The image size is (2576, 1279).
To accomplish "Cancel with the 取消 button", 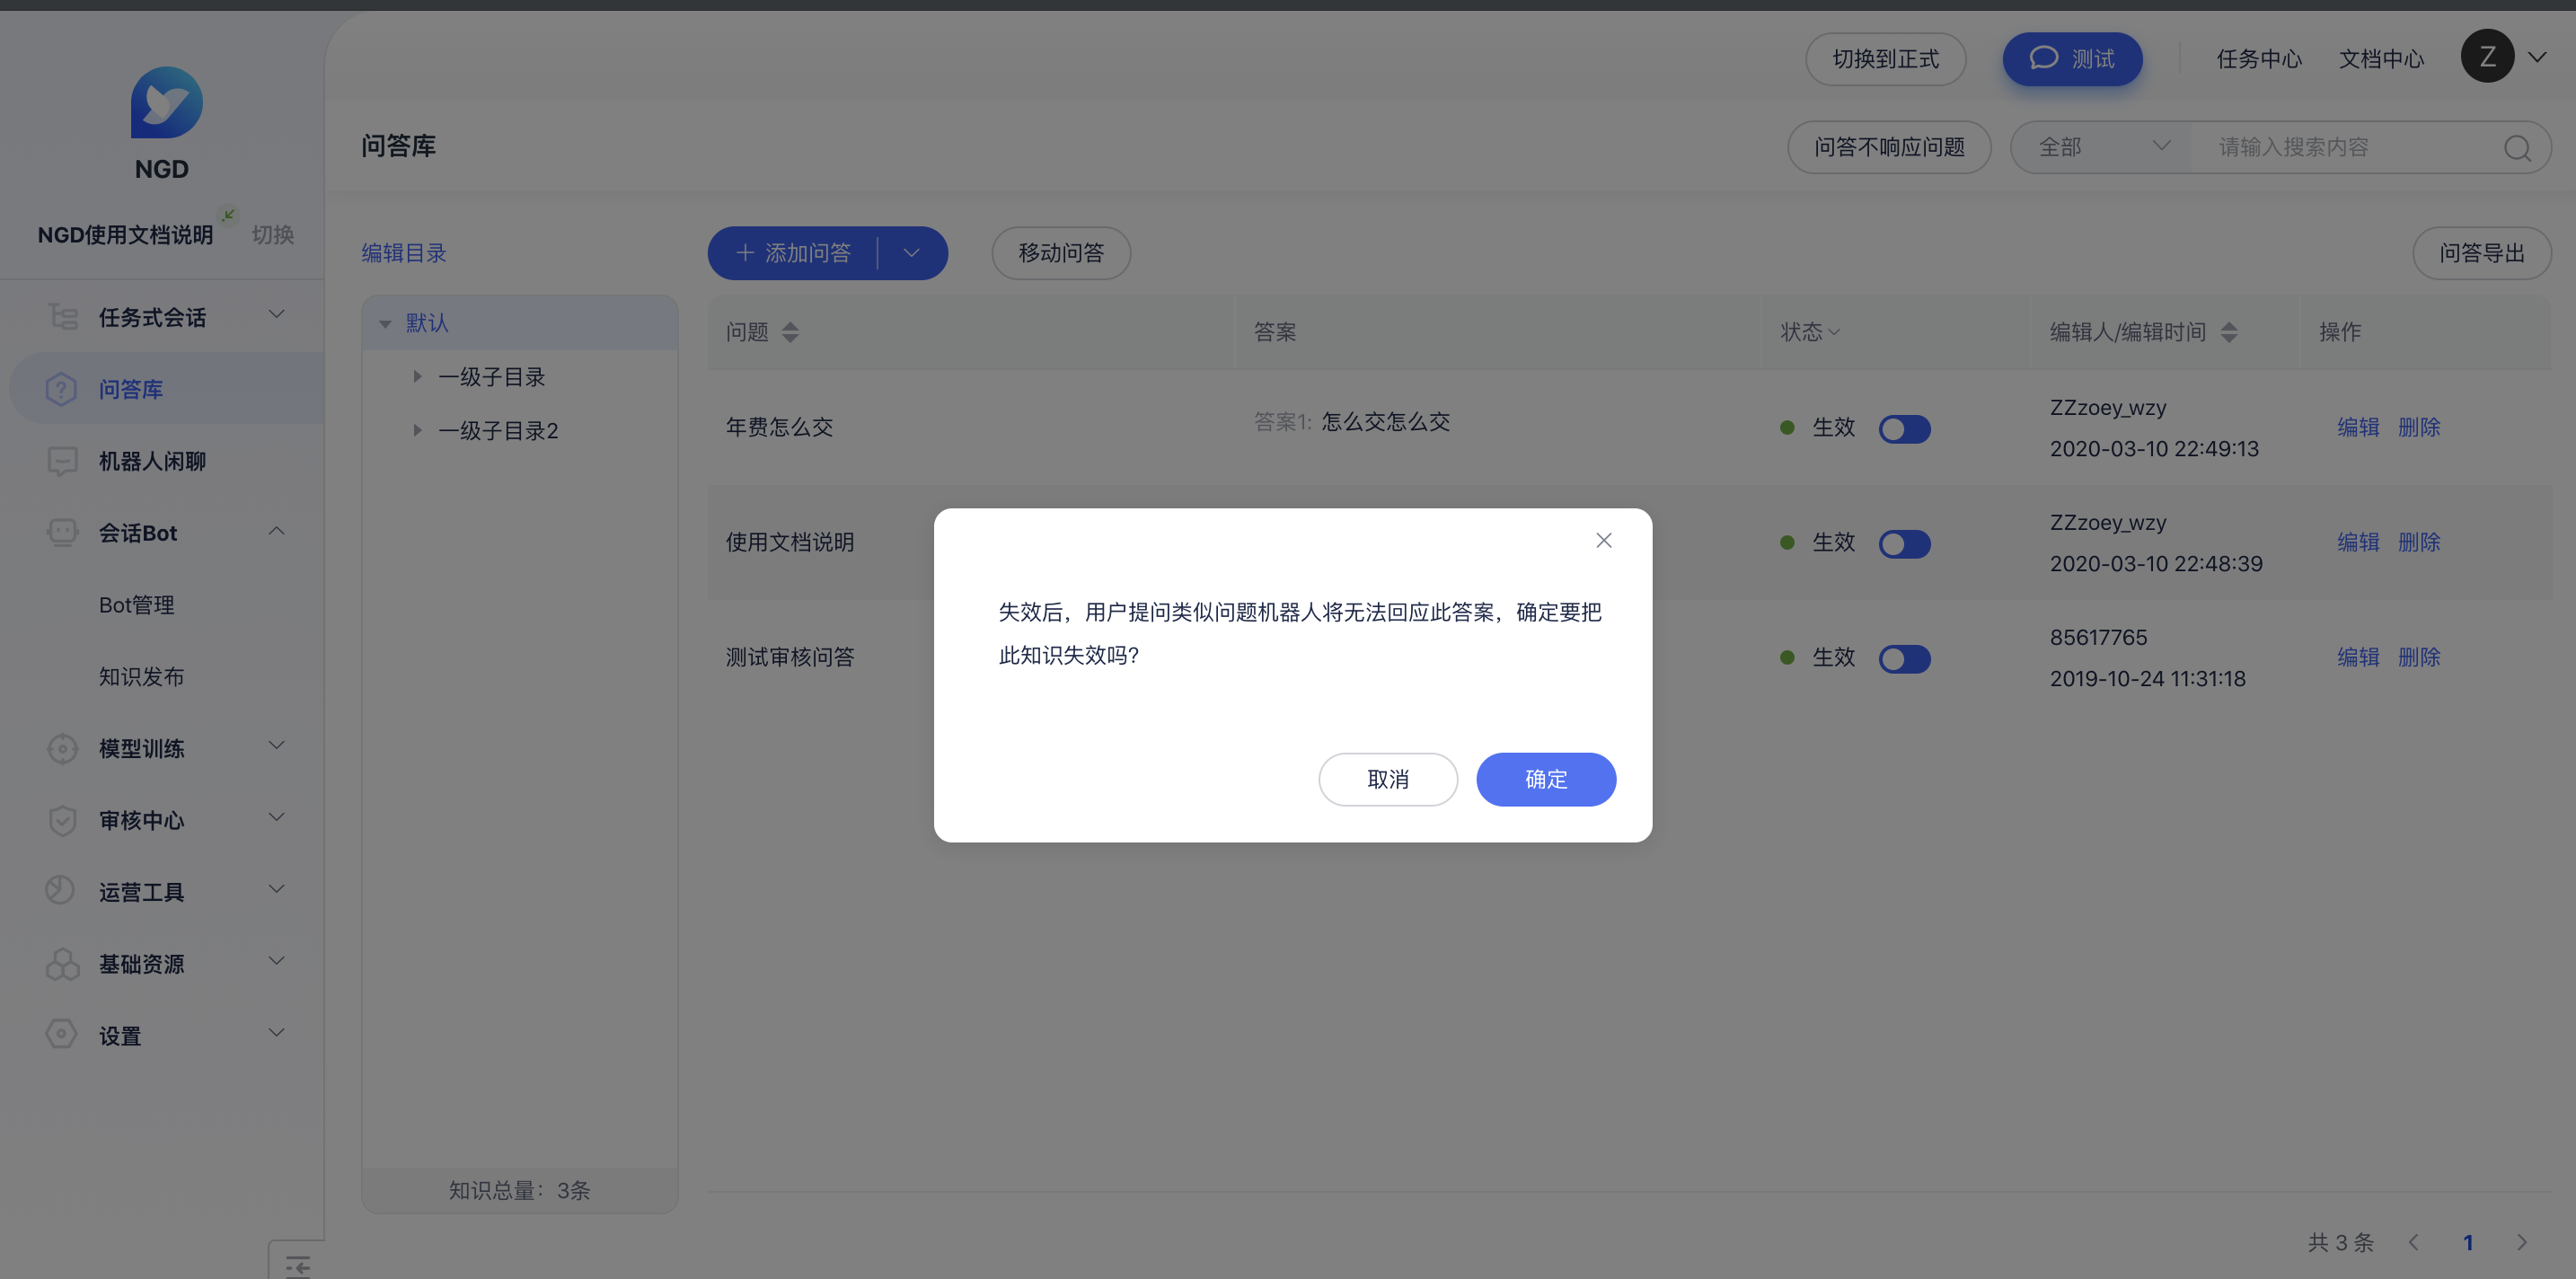I will click(x=1388, y=779).
